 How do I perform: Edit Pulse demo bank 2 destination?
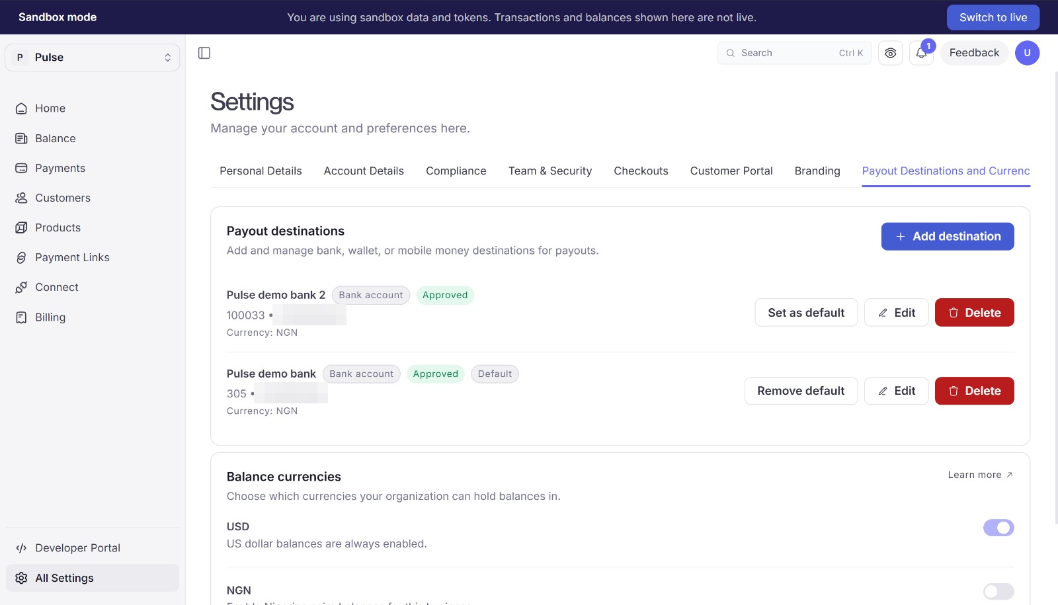(x=897, y=313)
